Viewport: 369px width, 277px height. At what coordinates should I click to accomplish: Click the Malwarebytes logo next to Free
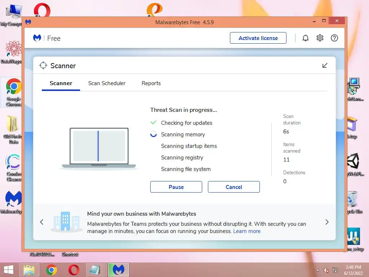pyautogui.click(x=37, y=38)
